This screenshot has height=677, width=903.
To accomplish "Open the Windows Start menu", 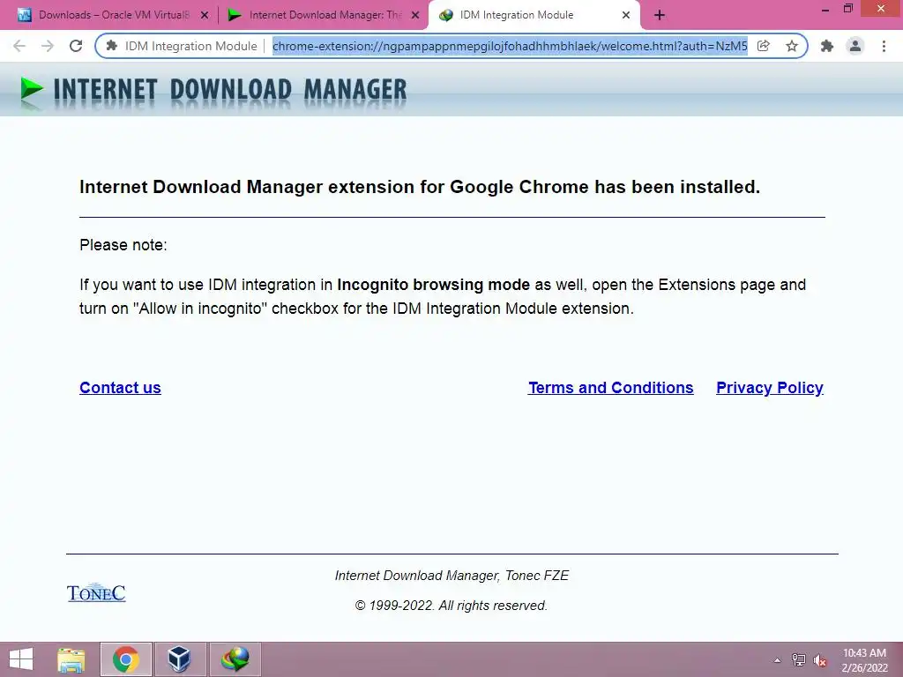I will click(21, 659).
